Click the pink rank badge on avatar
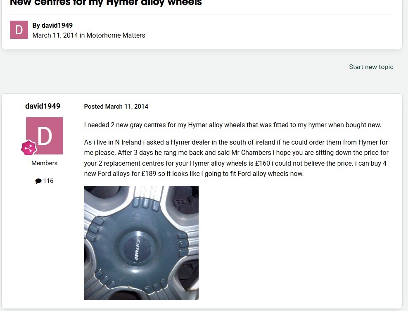The image size is (408, 311). coord(28,148)
